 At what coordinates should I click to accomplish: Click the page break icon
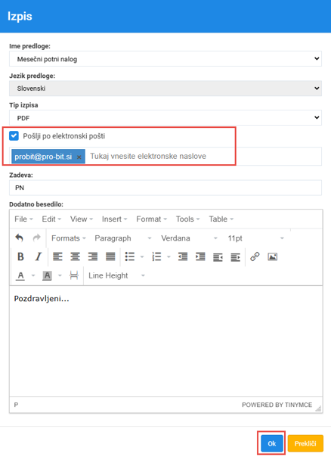coord(74,275)
